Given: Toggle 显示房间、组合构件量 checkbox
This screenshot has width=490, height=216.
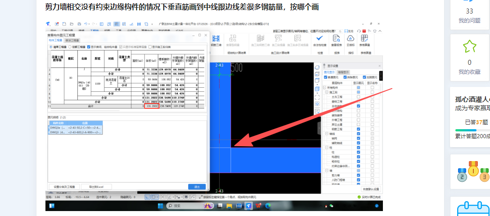Looking at the screenshot, I should point(89,47).
